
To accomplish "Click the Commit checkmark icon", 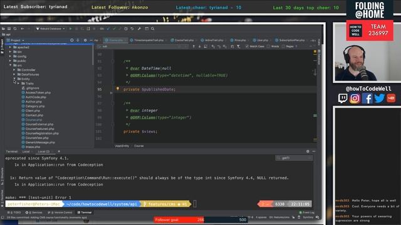I will click(x=114, y=29).
